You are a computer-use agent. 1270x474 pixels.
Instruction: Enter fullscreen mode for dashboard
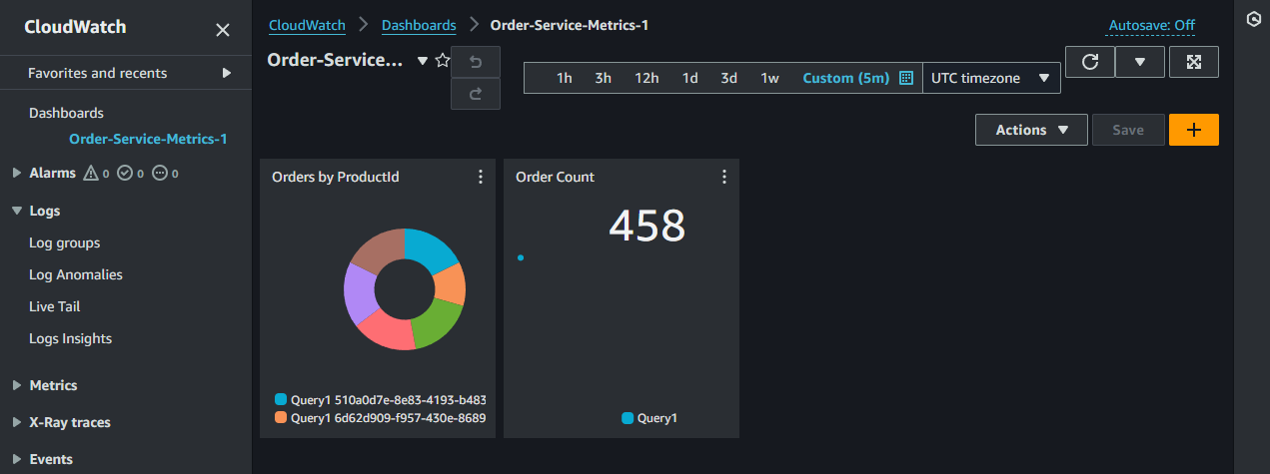click(x=1194, y=62)
